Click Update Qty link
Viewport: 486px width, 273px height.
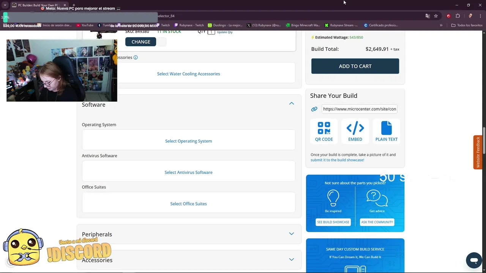point(225,32)
